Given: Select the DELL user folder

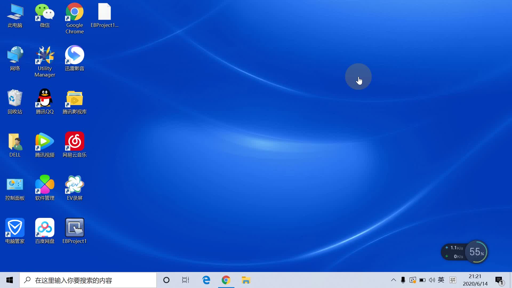Looking at the screenshot, I should 15,145.
